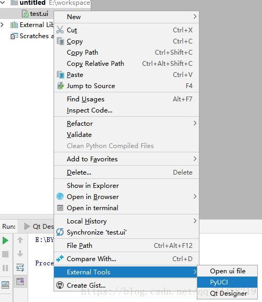
Task: Choose Copy Path from context menu
Action: point(126,53)
